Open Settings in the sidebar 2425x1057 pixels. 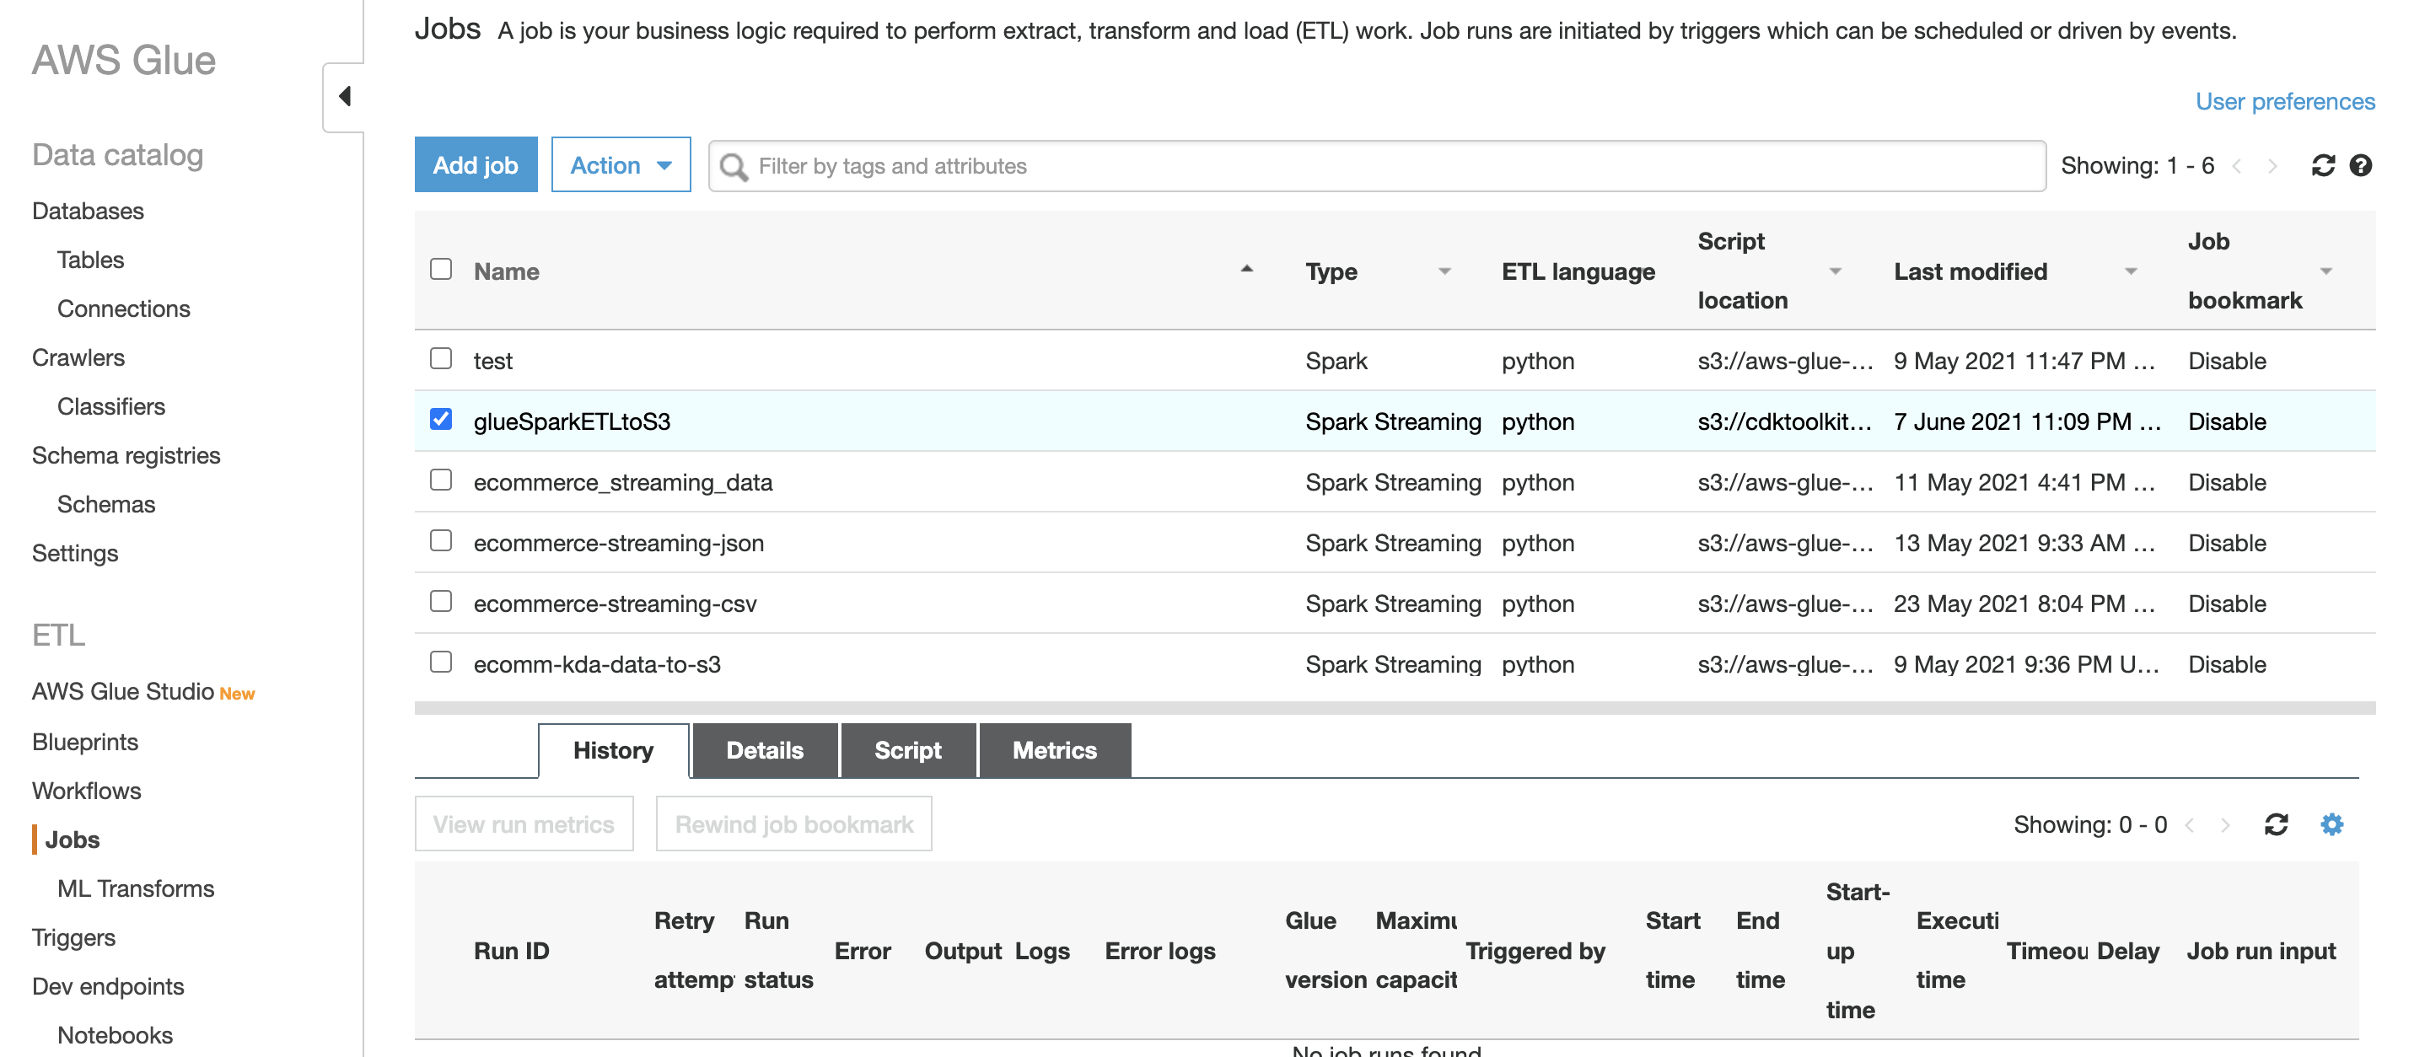75,554
